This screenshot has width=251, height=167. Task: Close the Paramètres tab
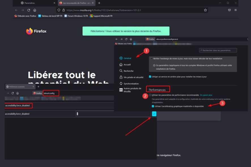[x=54, y=3]
